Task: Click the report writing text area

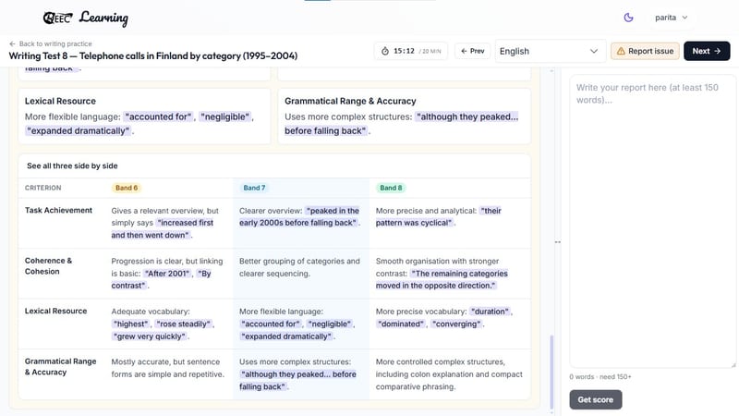Action: click(652, 221)
